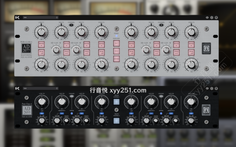Toggle RANGE X2 for channel 1 HIGH F4
236x147 pixels.
tap(101, 45)
